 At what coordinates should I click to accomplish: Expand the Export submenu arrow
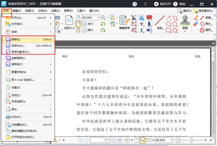pyautogui.click(x=51, y=109)
